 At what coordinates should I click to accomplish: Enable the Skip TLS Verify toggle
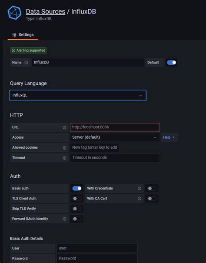pos(77,209)
